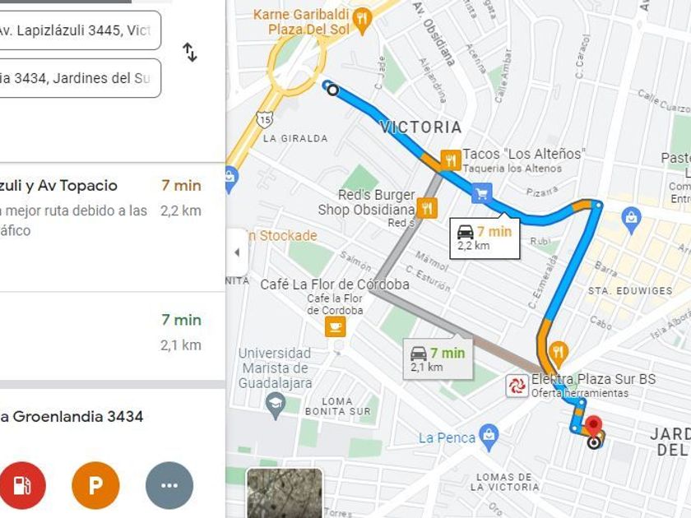
Task: Select Red's Burger Shop Obsidiana marker
Action: click(427, 208)
